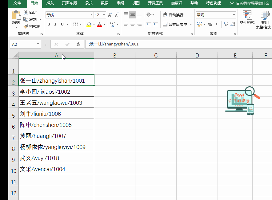Toggle align text left
This screenshot has width=272, height=200.
point(126,24)
